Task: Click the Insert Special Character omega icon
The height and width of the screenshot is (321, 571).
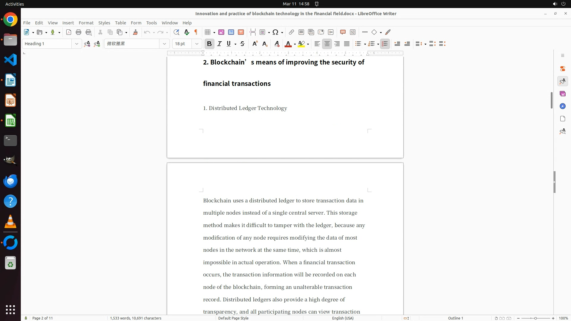Action: pos(275,32)
